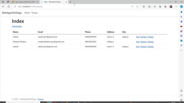Image resolution: width=184 pixels, height=103 pixels.
Task: Click the phone number 09610032961
Action: click(91, 42)
